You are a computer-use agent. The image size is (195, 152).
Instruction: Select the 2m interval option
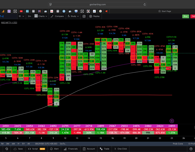[29, 16]
